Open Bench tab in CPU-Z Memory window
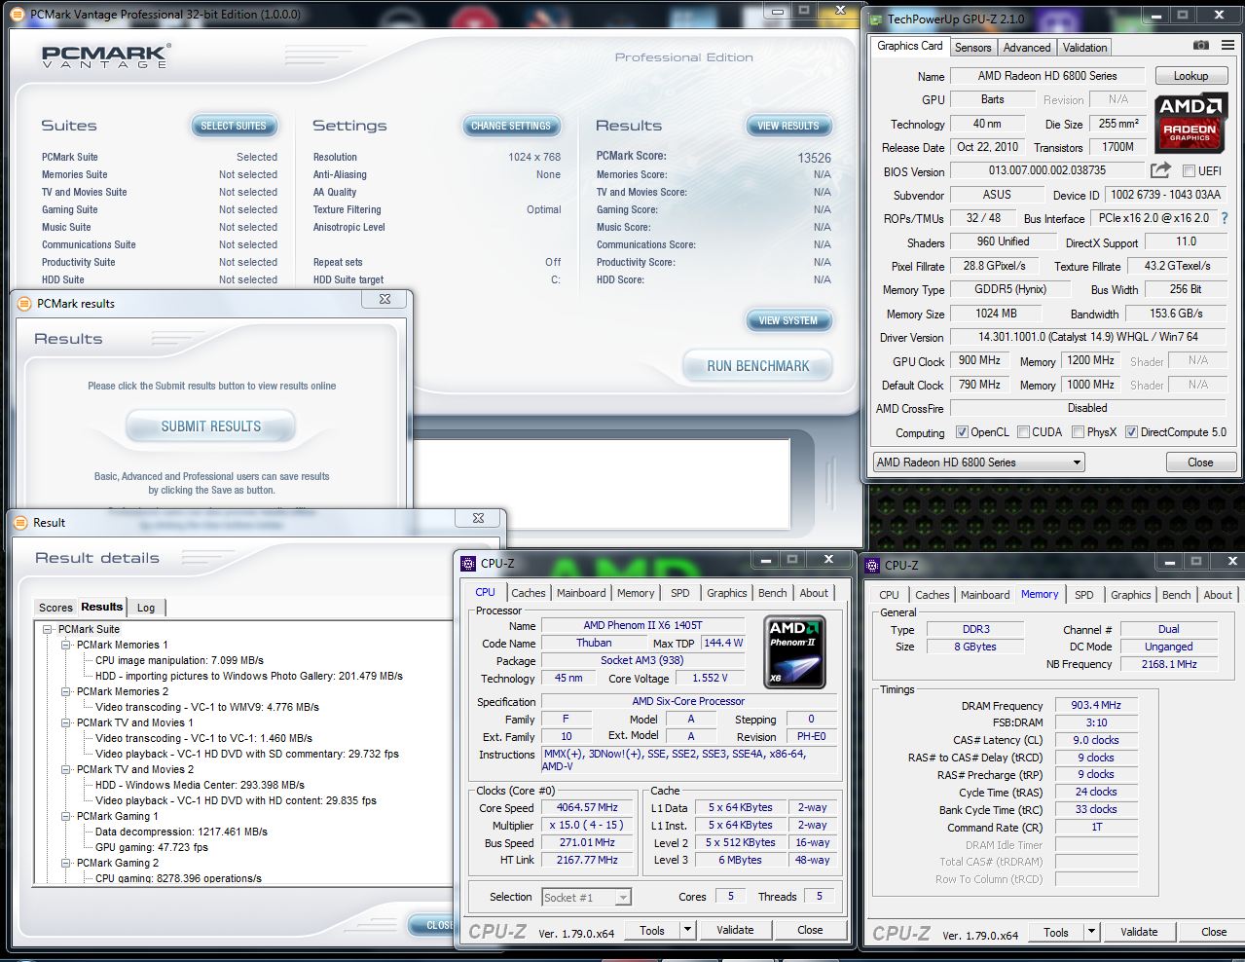Viewport: 1245px width, 962px height. [1176, 595]
